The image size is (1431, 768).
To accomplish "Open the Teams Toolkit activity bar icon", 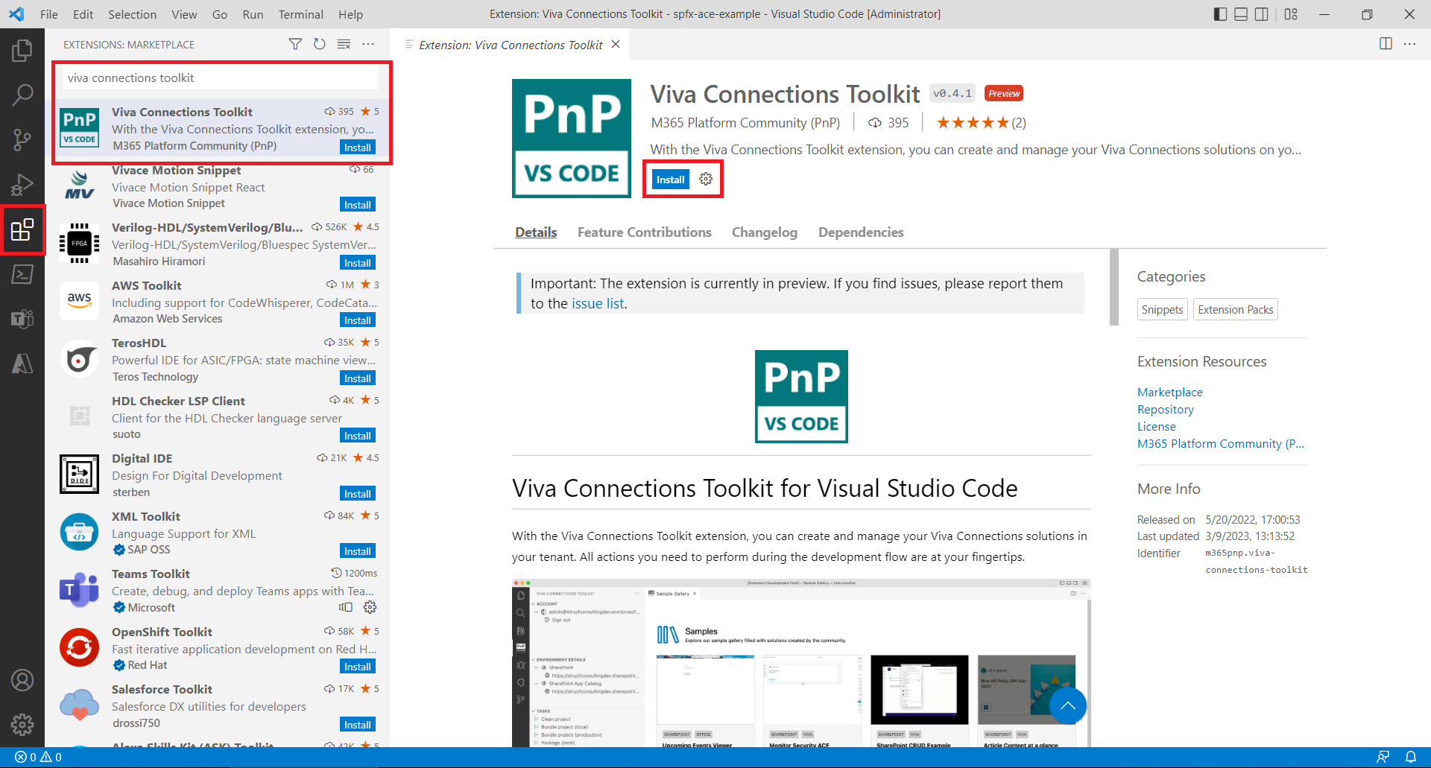I will click(22, 319).
